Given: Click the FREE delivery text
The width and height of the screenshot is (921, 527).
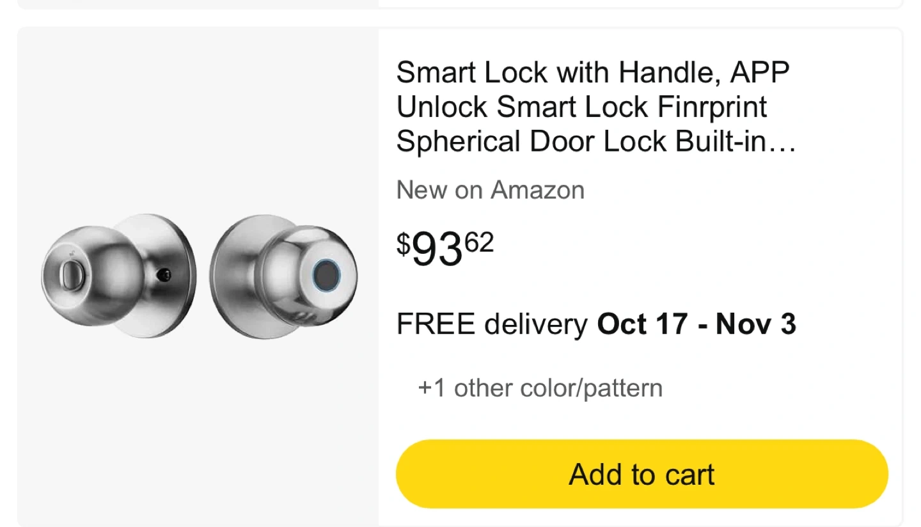Looking at the screenshot, I should [x=492, y=324].
